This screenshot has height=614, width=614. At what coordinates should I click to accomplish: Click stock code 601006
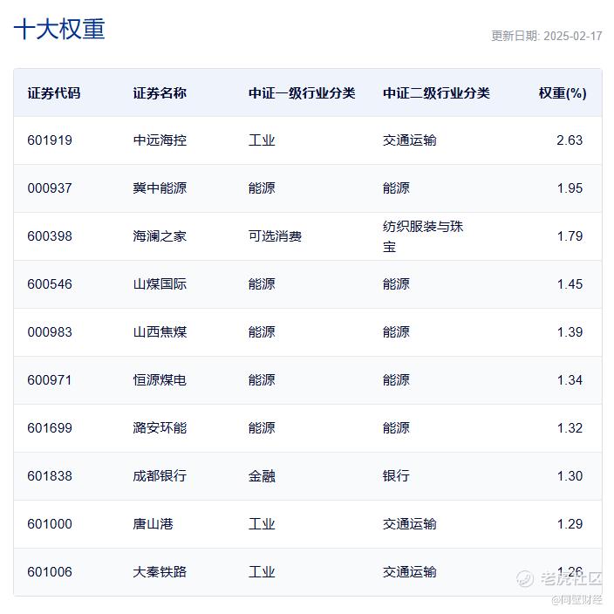tap(50, 572)
